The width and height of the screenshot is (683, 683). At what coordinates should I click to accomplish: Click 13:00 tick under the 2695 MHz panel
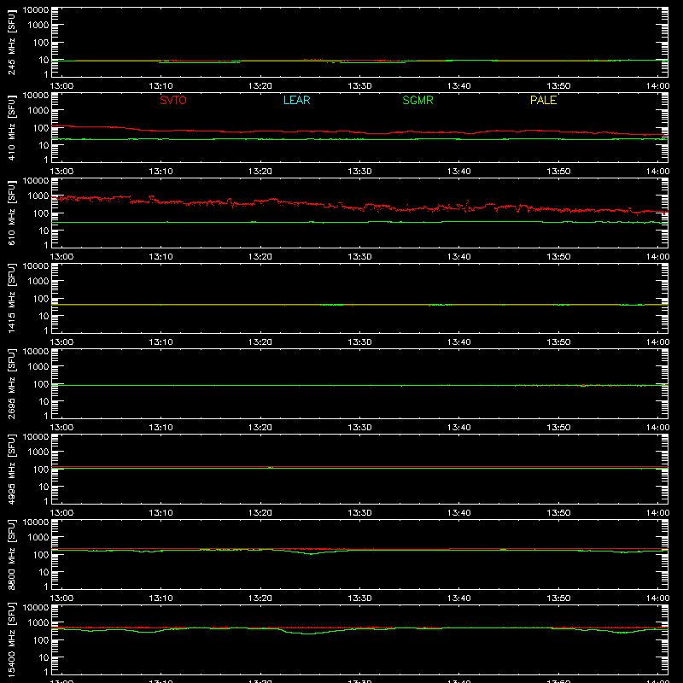tap(61, 428)
